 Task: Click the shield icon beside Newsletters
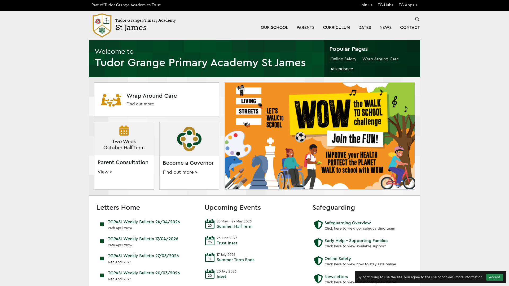pos(318,279)
